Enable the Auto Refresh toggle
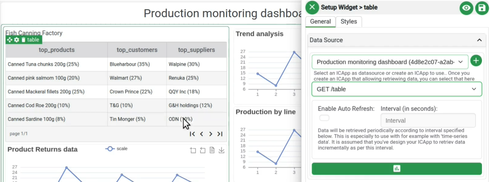 325,118
